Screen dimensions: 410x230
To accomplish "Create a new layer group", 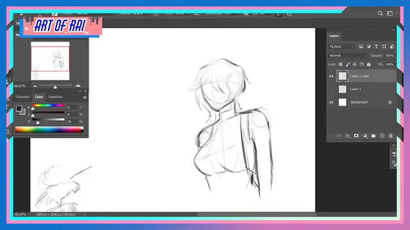I will tap(373, 136).
